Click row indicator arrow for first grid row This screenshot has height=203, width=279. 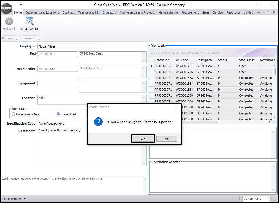tap(151, 66)
